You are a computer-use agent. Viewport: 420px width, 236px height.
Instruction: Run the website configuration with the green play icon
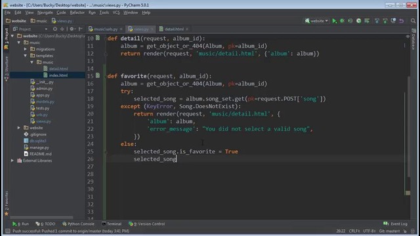(x=334, y=21)
